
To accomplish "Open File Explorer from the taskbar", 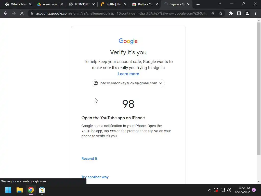I will [x=19, y=190].
